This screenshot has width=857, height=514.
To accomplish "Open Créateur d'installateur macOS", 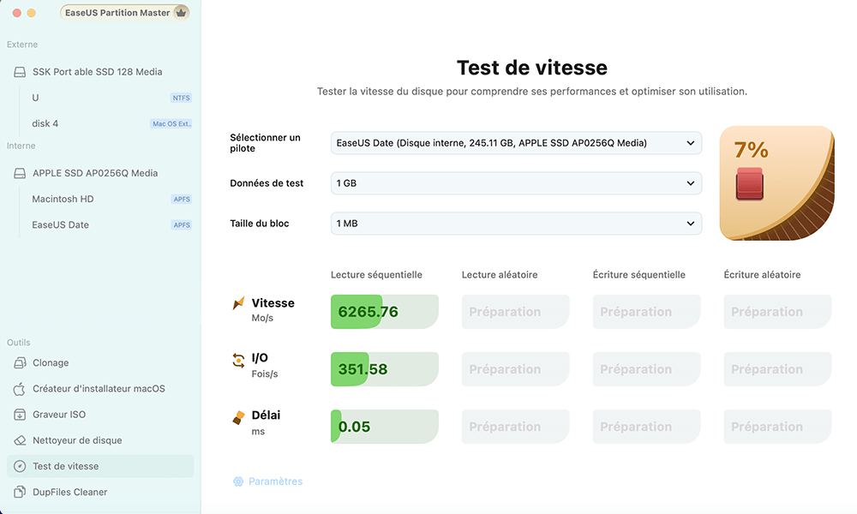I will tap(100, 389).
